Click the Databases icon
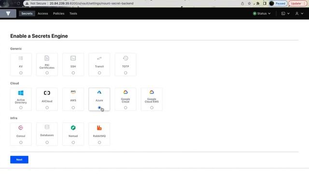The width and height of the screenshot is (309, 174). (x=47, y=127)
